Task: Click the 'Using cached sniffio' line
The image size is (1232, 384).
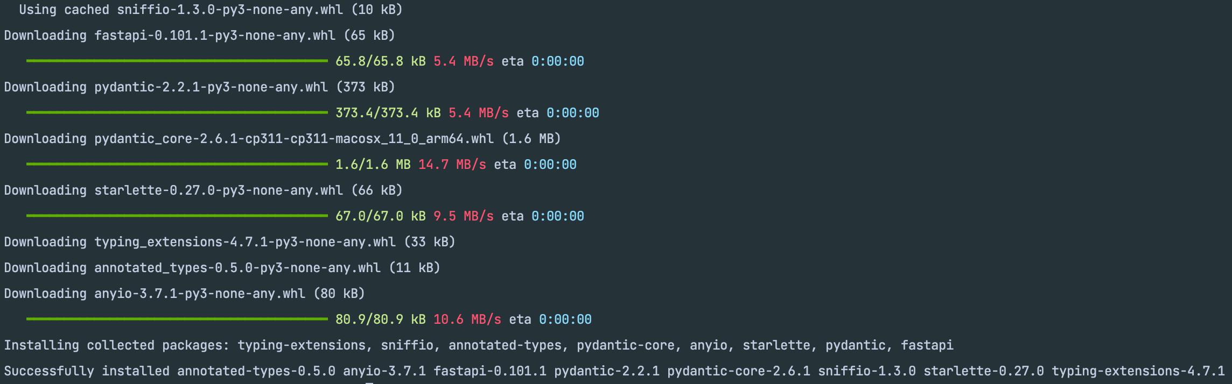Action: pos(211,10)
